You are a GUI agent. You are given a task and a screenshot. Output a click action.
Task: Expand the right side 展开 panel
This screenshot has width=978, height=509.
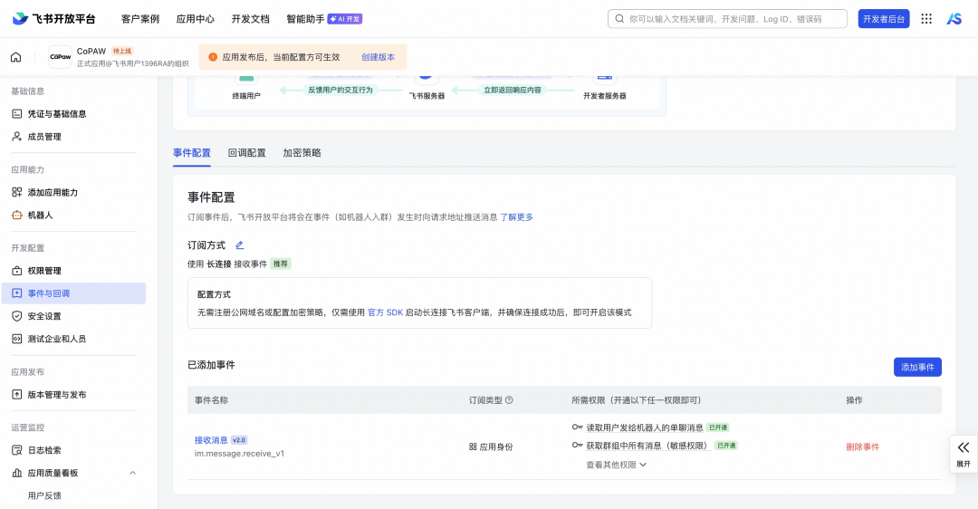[x=963, y=452]
